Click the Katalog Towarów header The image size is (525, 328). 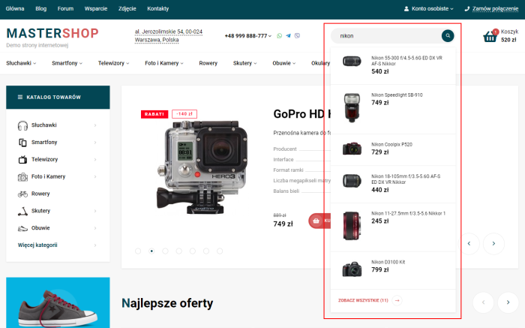coord(58,97)
